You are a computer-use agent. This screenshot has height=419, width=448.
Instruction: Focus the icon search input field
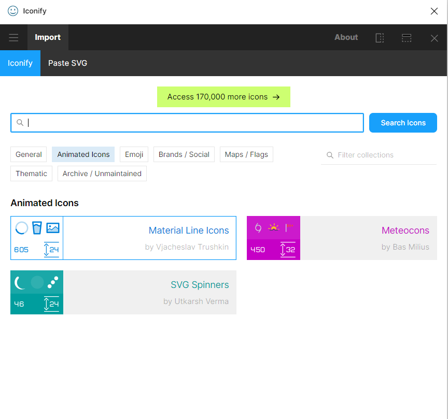pyautogui.click(x=187, y=123)
